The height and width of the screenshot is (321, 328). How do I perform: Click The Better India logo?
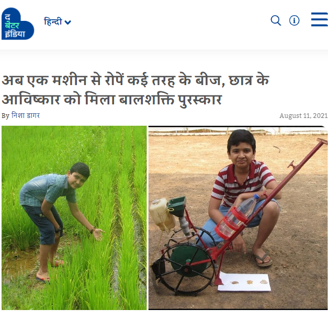coord(18,23)
